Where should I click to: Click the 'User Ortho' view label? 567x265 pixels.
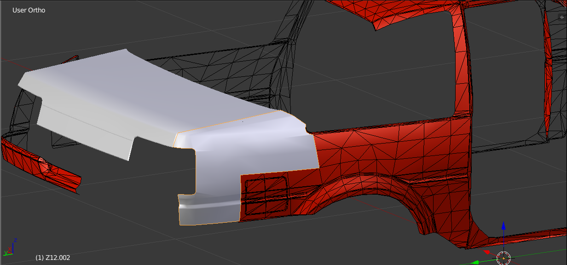pos(29,10)
